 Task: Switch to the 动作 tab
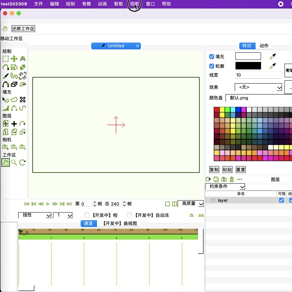264,46
